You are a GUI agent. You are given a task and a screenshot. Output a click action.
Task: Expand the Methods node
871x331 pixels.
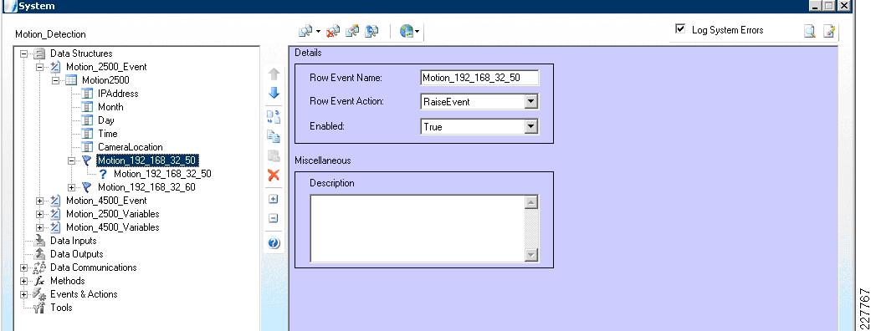24,281
